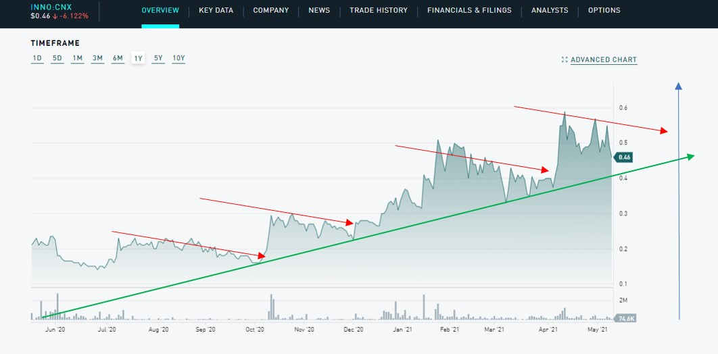718x354 pixels.
Task: Open the Options tab
Action: [x=604, y=11]
